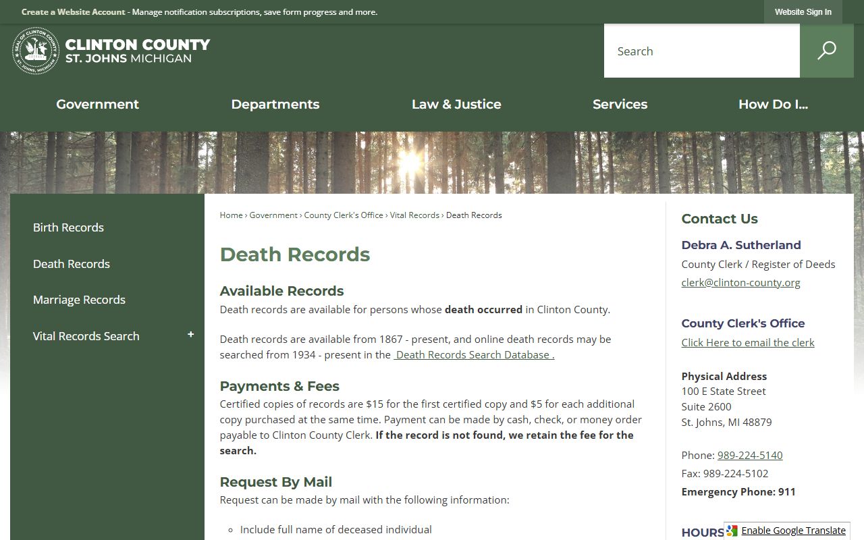Viewport: 864px width, 540px height.
Task: Open the Law & Justice menu
Action: pos(456,104)
